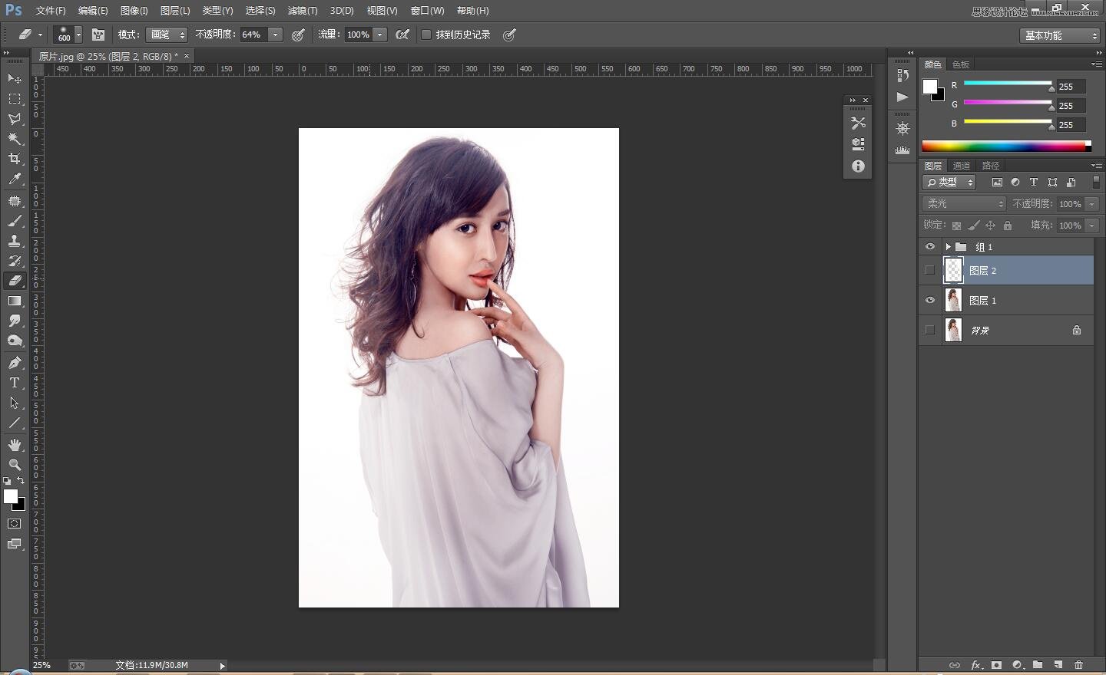The image size is (1106, 675).
Task: Hide layer 图层 1 with its eye icon
Action: [930, 301]
